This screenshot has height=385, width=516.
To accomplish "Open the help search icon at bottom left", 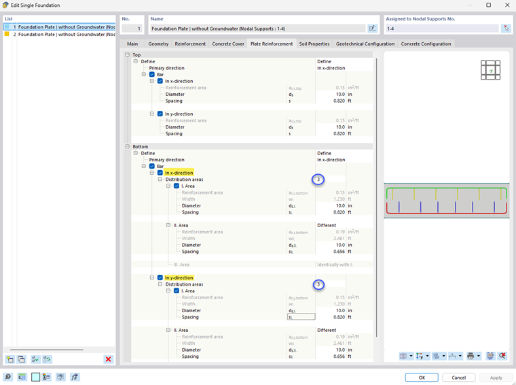I will point(8,377).
